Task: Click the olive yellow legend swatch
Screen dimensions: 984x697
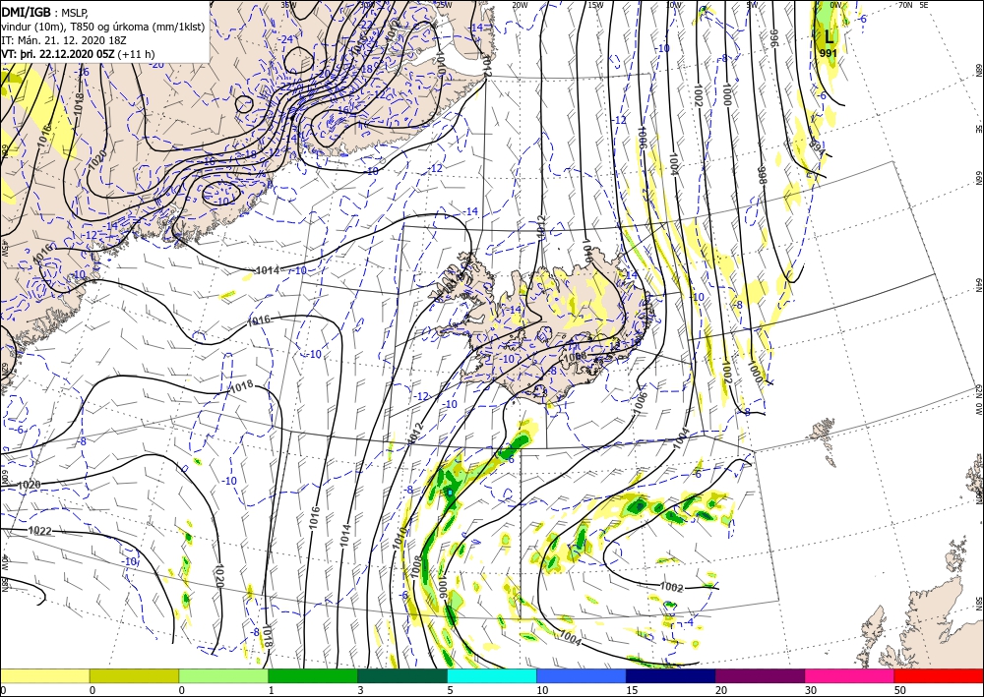Action: point(134,675)
